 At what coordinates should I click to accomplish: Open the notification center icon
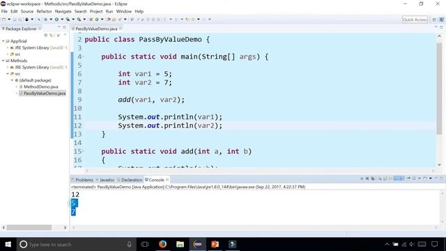[x=434, y=244]
